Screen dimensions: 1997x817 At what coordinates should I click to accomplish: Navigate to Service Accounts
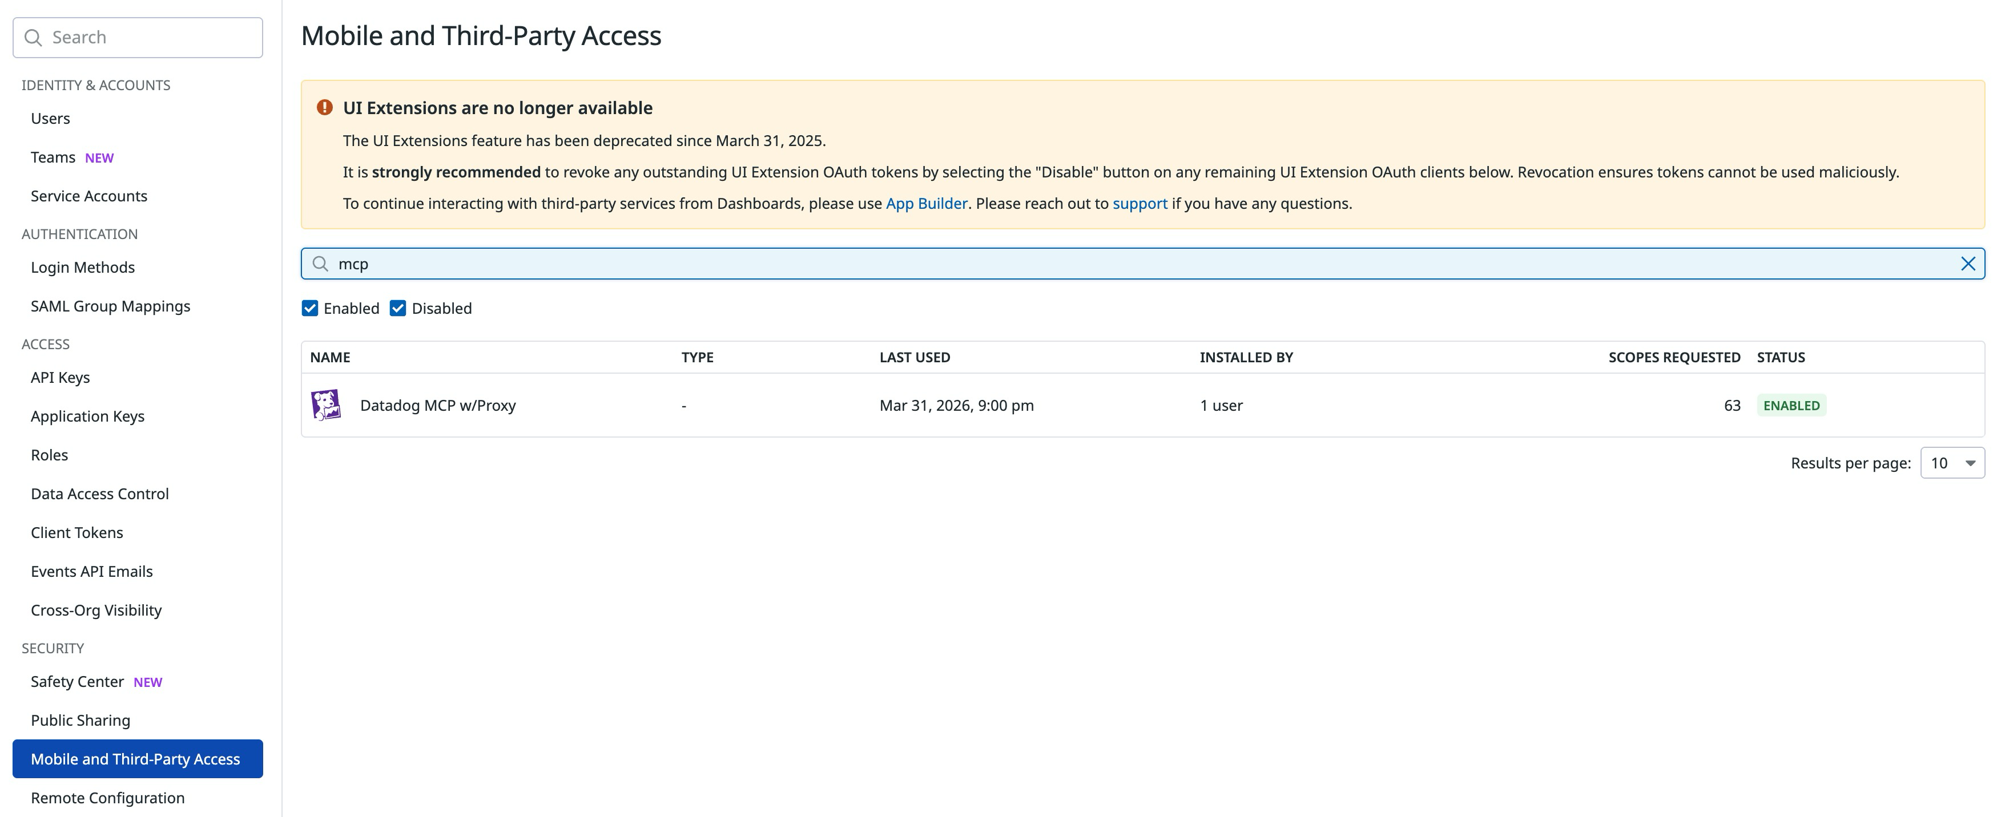pos(88,196)
